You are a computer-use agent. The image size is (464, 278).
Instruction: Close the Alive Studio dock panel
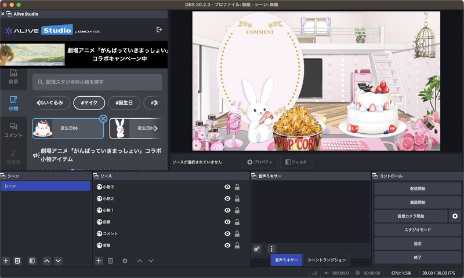point(3,14)
